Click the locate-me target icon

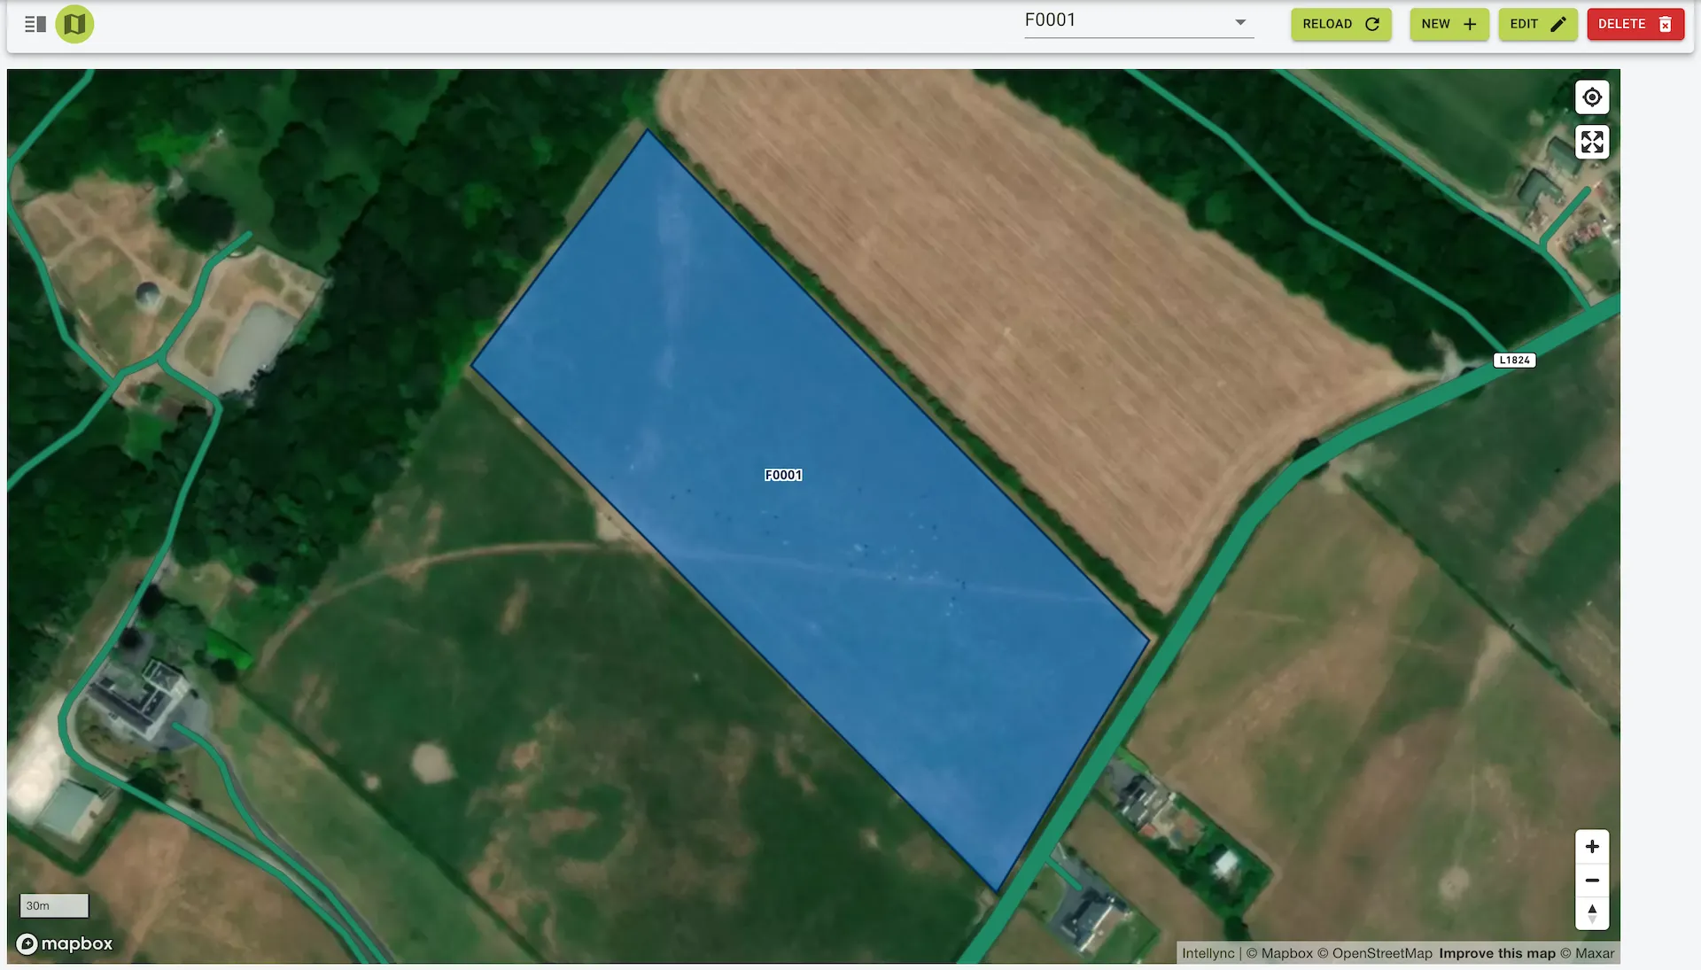1592,97
